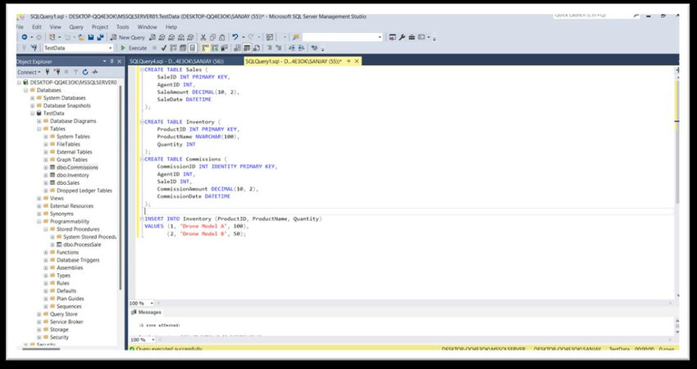Click the navigate Back circle icon

[25, 38]
